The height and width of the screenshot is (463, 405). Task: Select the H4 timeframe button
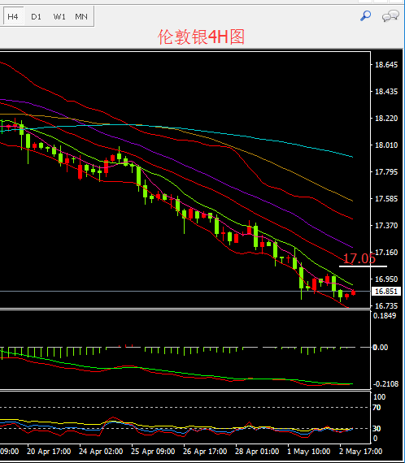tap(13, 16)
